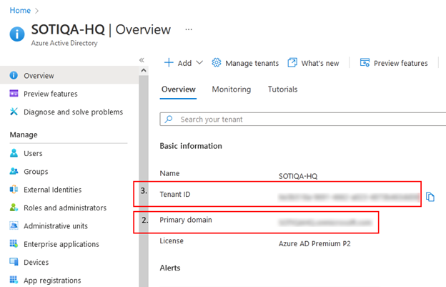Open Preview features from the toolbar
446x287 pixels.
pyautogui.click(x=400, y=63)
